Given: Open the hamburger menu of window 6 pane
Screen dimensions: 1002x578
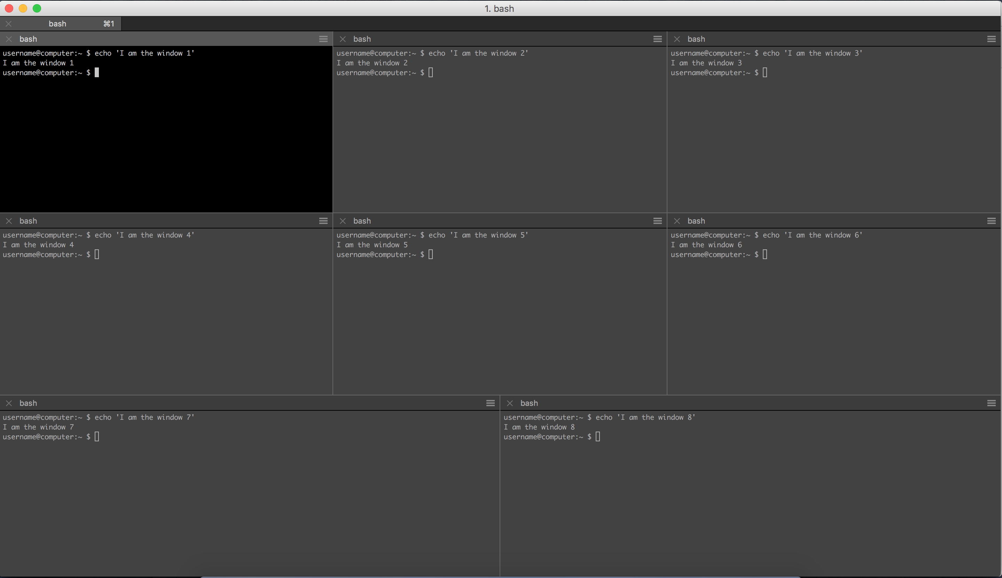Looking at the screenshot, I should (991, 221).
